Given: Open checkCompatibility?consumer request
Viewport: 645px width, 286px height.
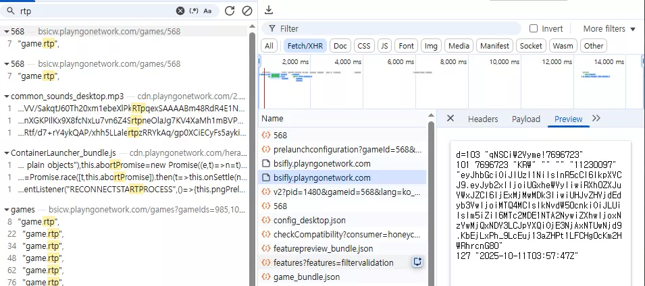Looking at the screenshot, I should pyautogui.click(x=342, y=235).
